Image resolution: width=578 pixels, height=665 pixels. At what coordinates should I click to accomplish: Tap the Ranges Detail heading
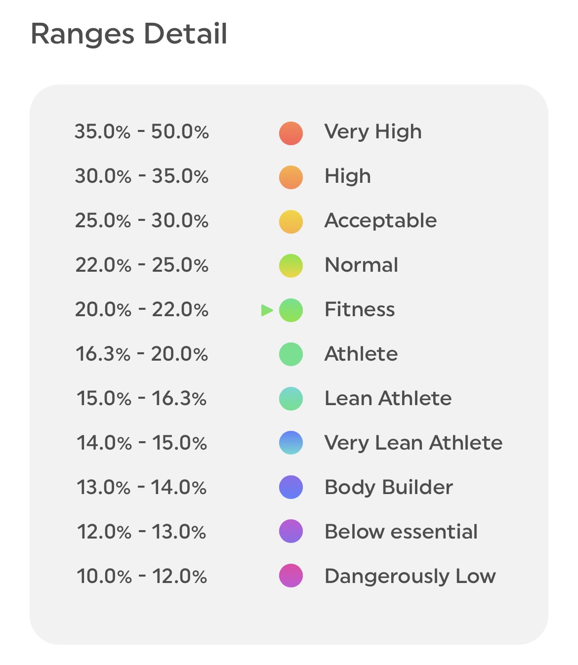click(x=129, y=34)
